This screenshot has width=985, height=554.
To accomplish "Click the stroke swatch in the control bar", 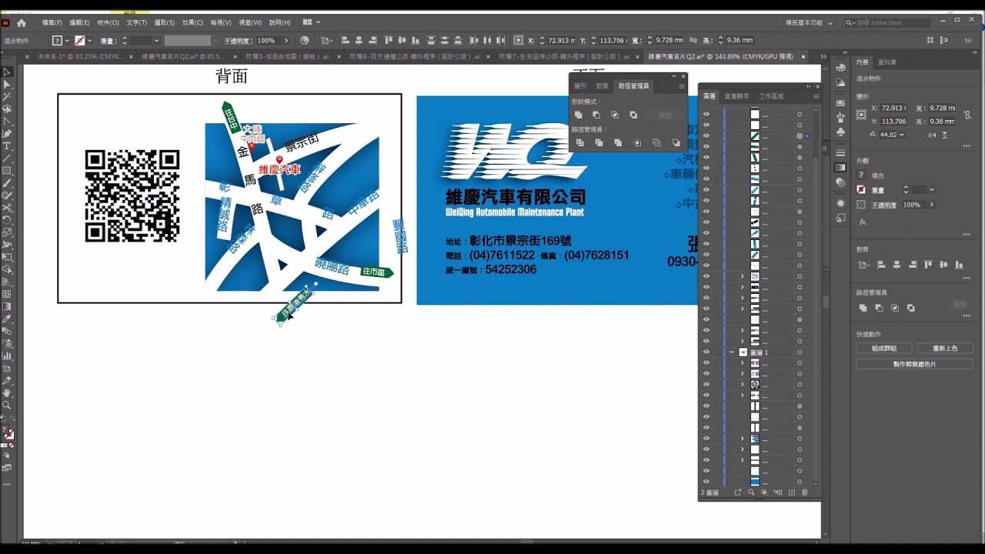I will [79, 41].
